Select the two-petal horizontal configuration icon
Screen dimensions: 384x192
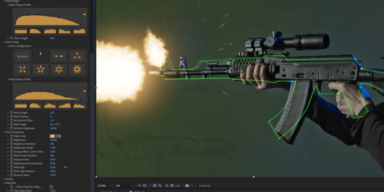[x=59, y=56]
